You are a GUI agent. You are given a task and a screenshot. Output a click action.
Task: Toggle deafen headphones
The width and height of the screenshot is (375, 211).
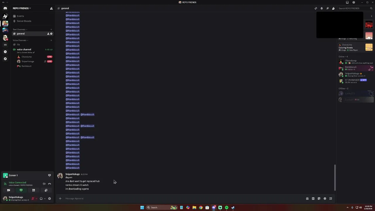tap(41, 199)
